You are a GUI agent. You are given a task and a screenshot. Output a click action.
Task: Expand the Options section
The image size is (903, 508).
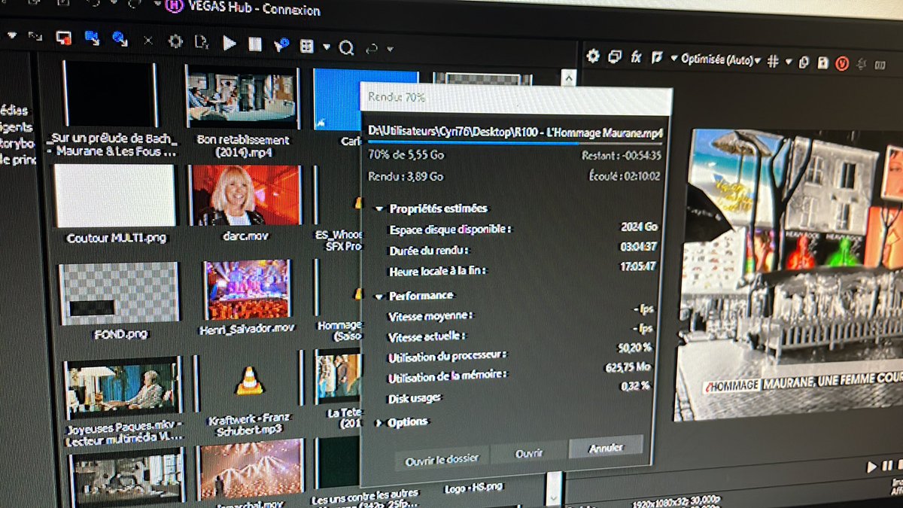377,422
